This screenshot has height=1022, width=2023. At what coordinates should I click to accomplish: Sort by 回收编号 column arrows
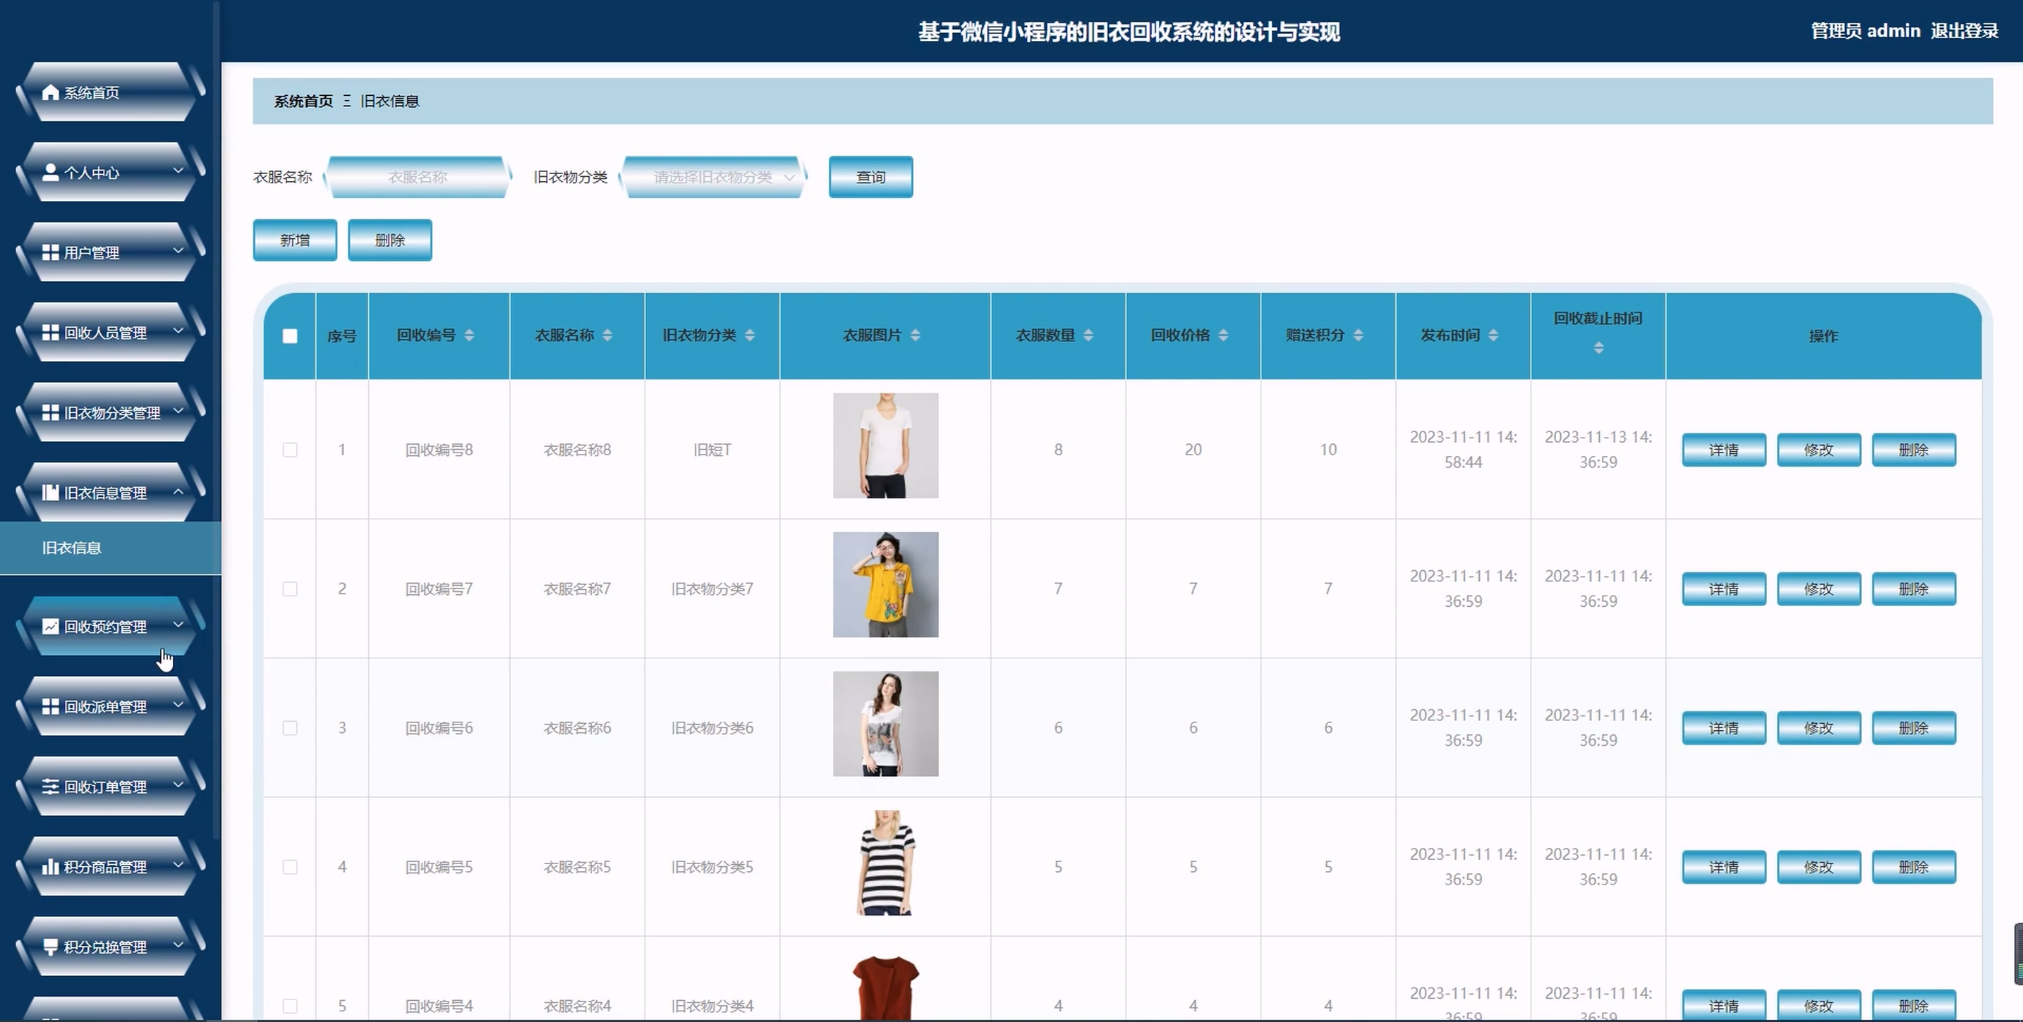pos(469,335)
